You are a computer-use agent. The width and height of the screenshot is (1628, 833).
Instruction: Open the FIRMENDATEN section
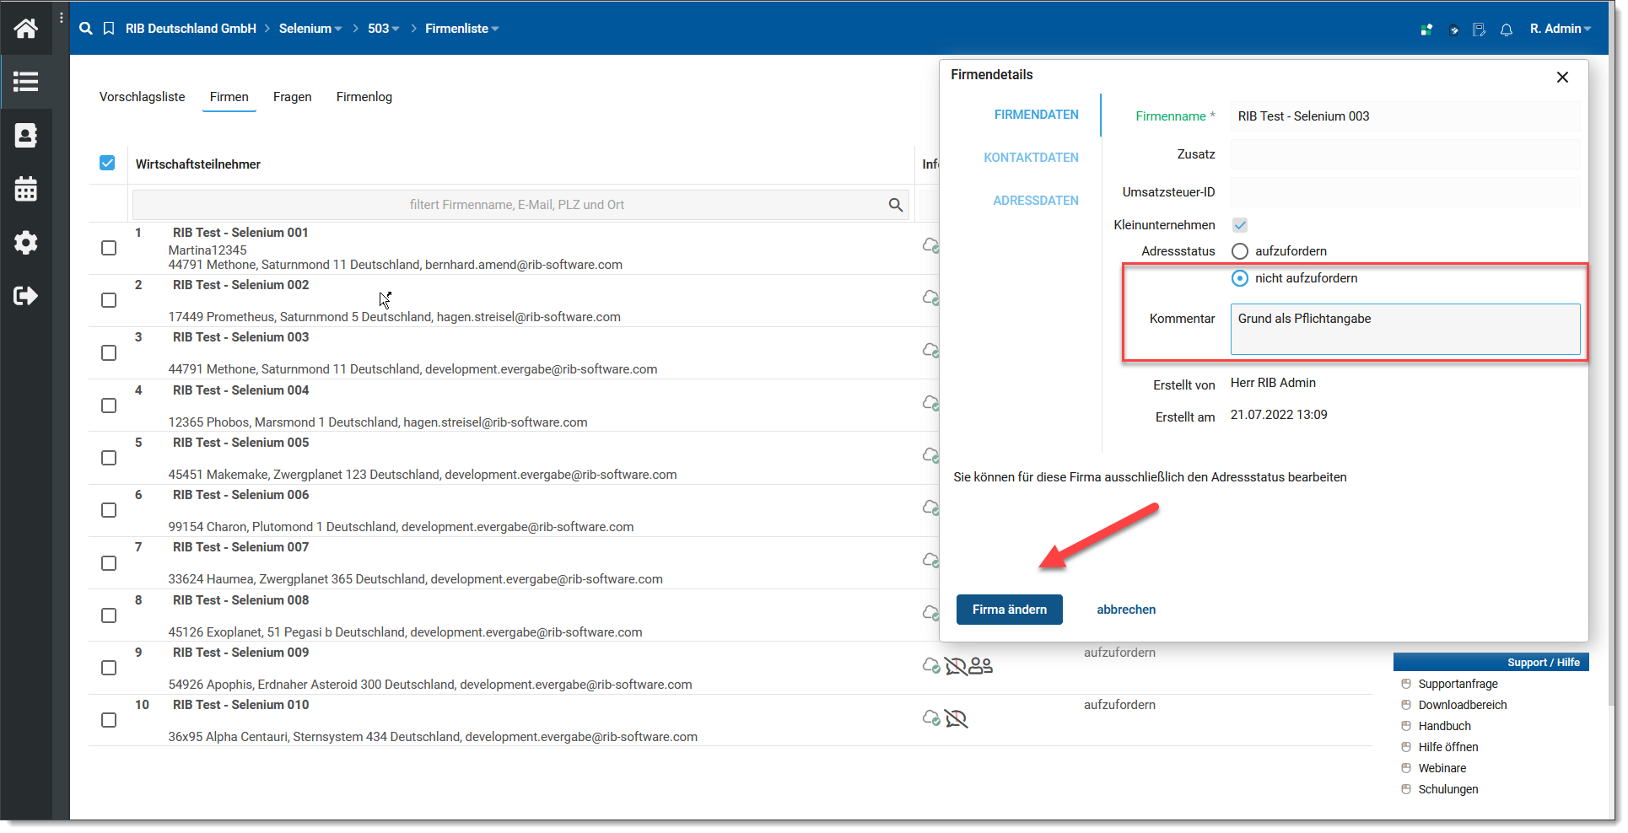tap(1036, 115)
